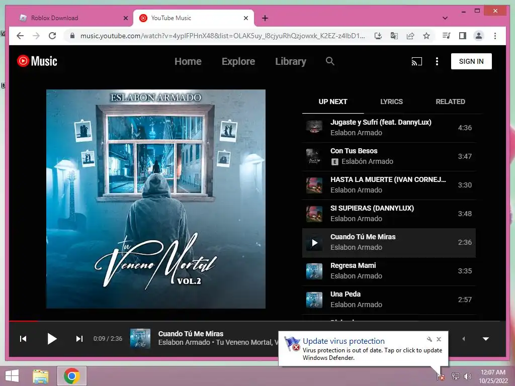Open the network tray icon

[x=456, y=376]
